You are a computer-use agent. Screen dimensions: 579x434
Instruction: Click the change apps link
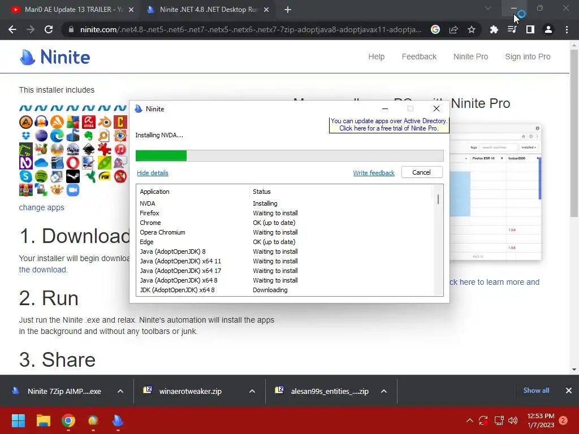pos(42,207)
